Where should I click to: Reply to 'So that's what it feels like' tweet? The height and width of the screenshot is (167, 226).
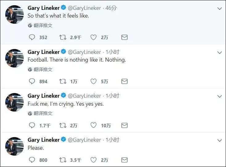32,37
